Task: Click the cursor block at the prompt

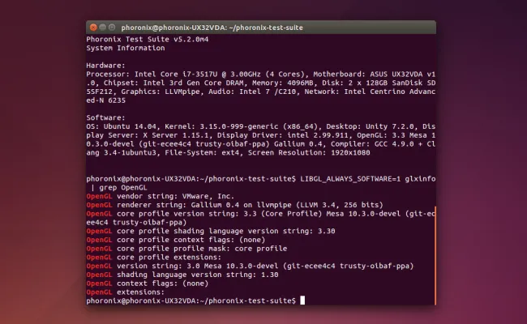Action: [302, 301]
